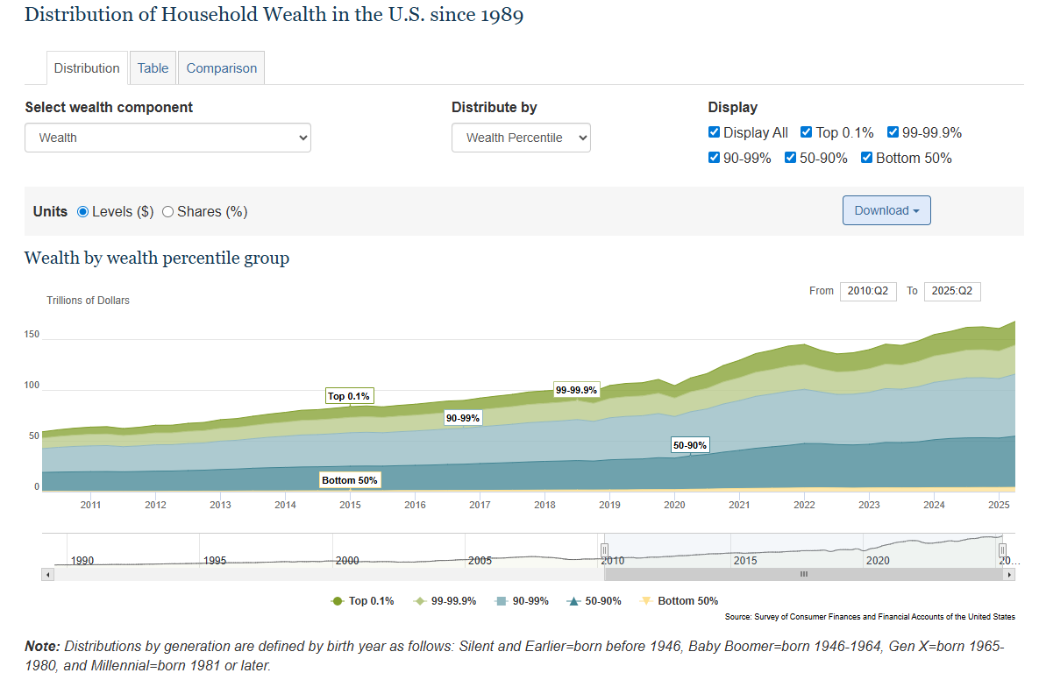Open the Select wealth component dropdown
Screen dimensions: 1039x673
click(x=167, y=138)
